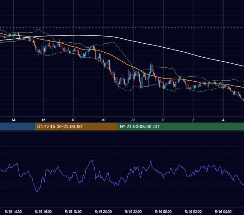This screenshot has height=215, width=244.
Task: Click the 4 hour axis label
Action: 223,120
